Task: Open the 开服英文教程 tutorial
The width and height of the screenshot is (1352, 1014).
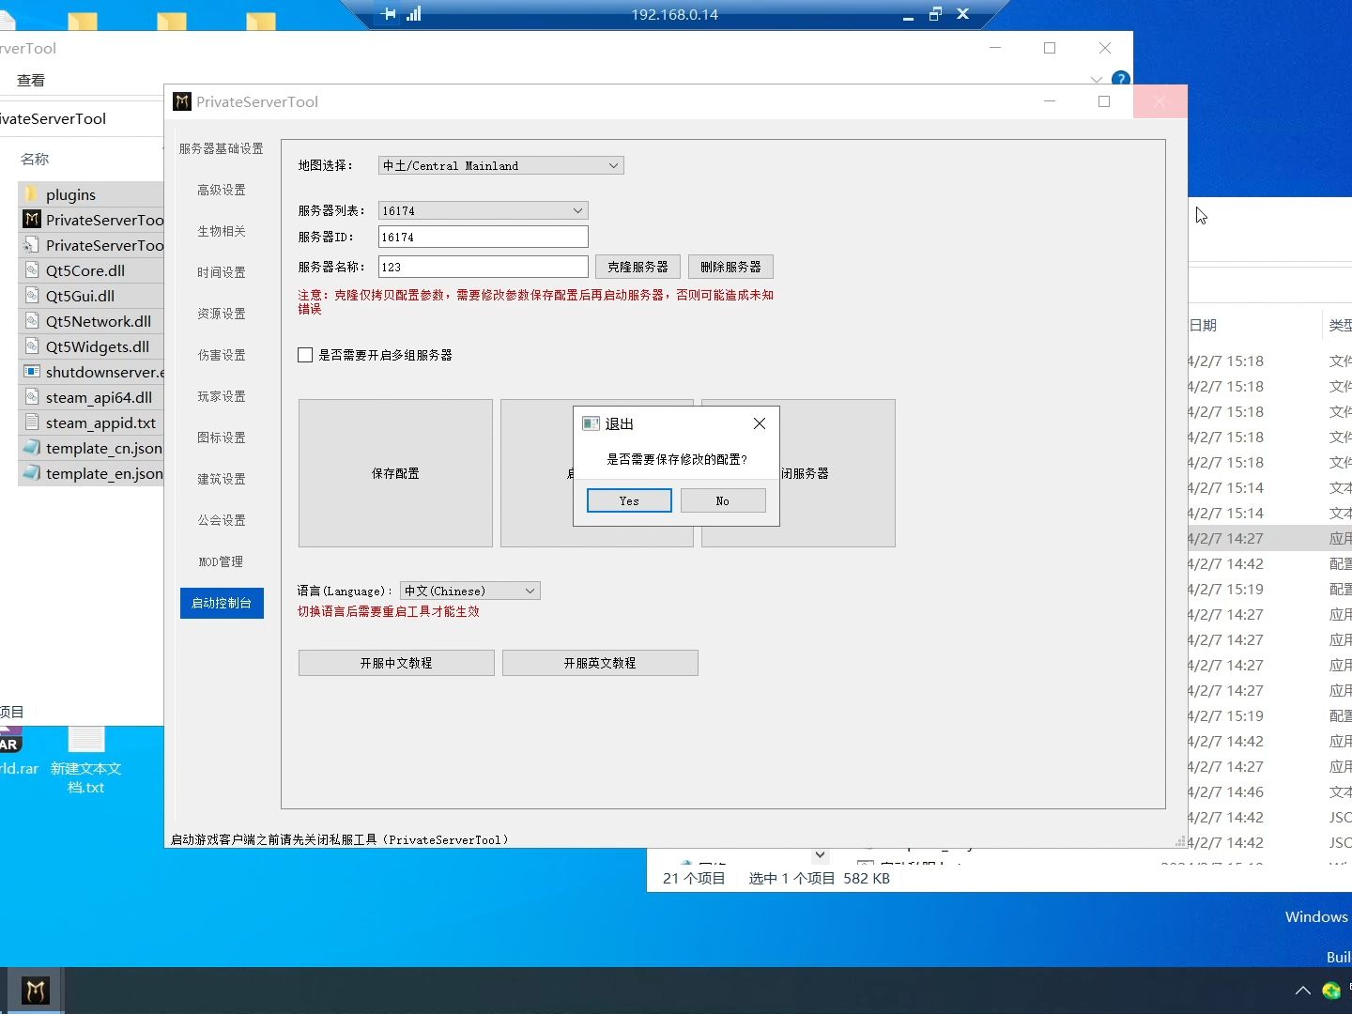Action: point(600,663)
